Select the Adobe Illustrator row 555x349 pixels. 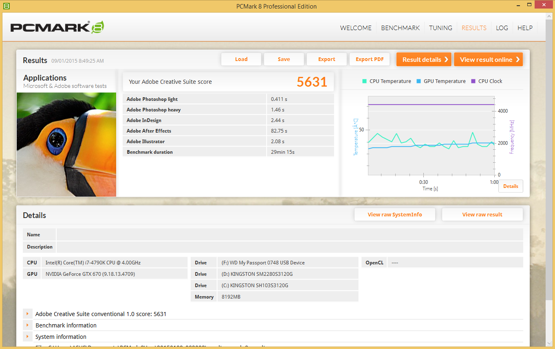[x=228, y=142]
